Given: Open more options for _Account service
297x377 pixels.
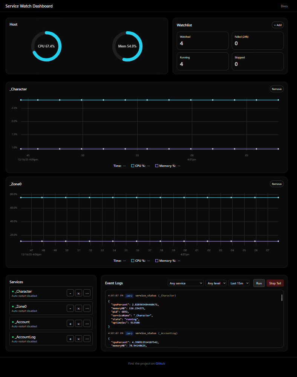Looking at the screenshot, I should (x=87, y=324).
